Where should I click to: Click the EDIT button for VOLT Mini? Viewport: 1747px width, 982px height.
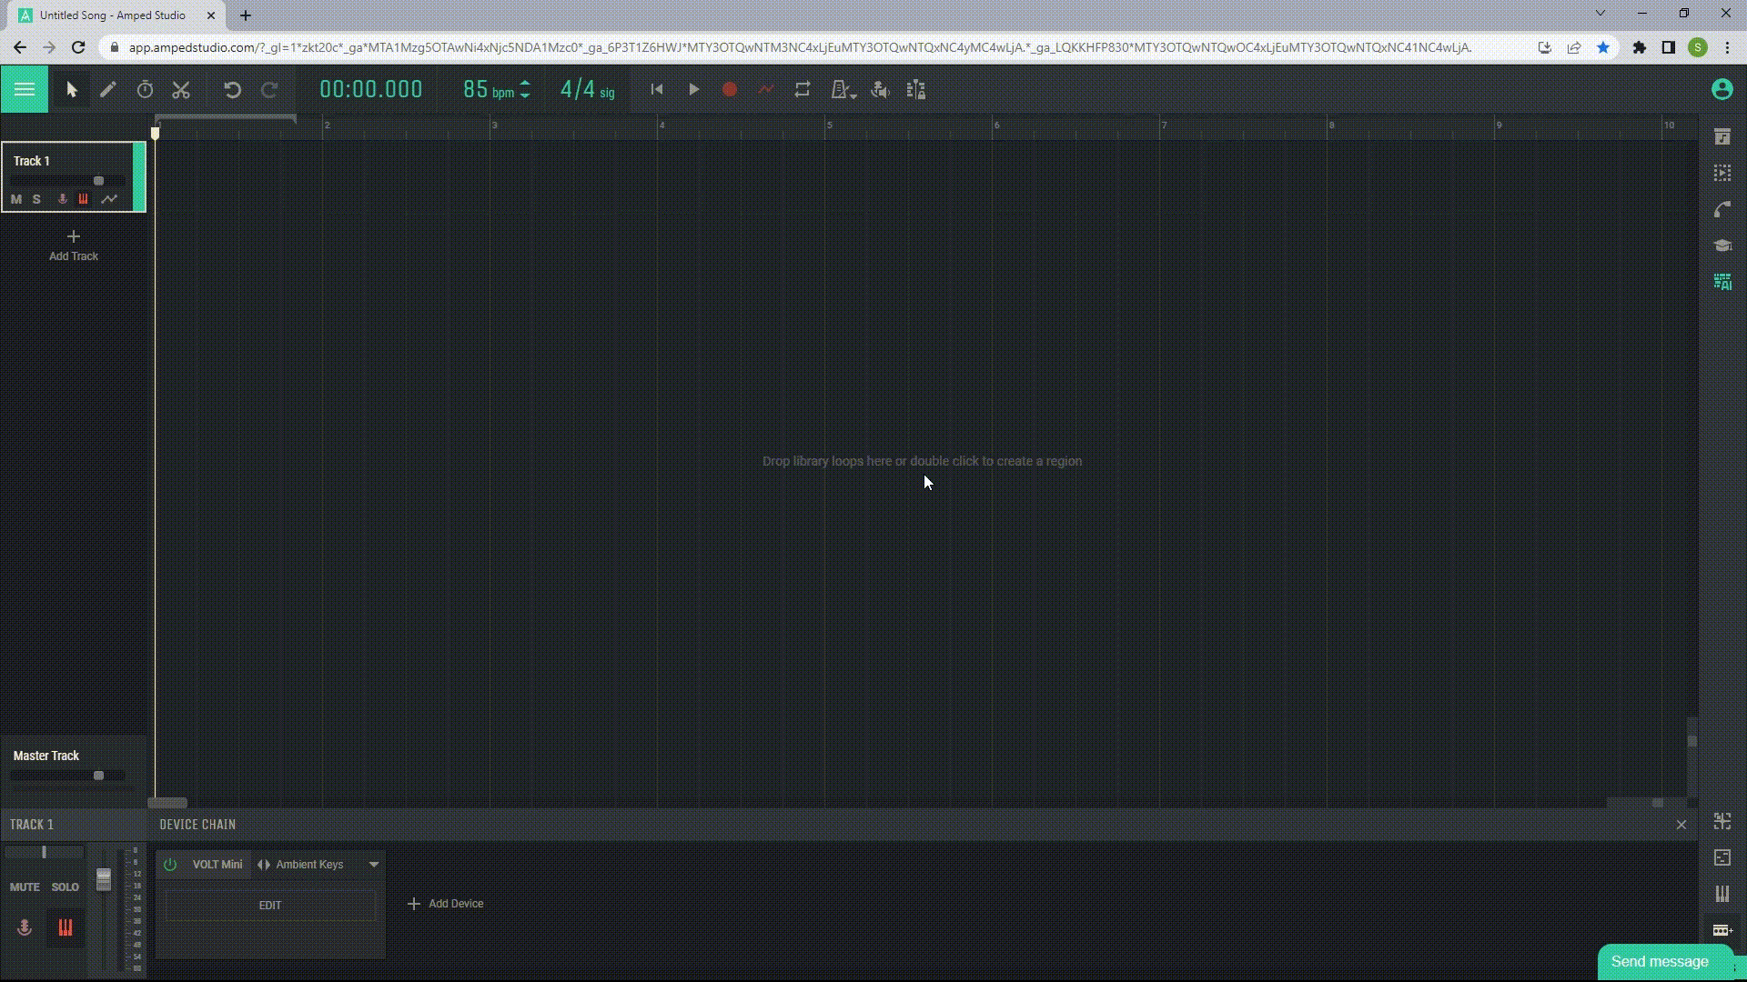pyautogui.click(x=270, y=906)
